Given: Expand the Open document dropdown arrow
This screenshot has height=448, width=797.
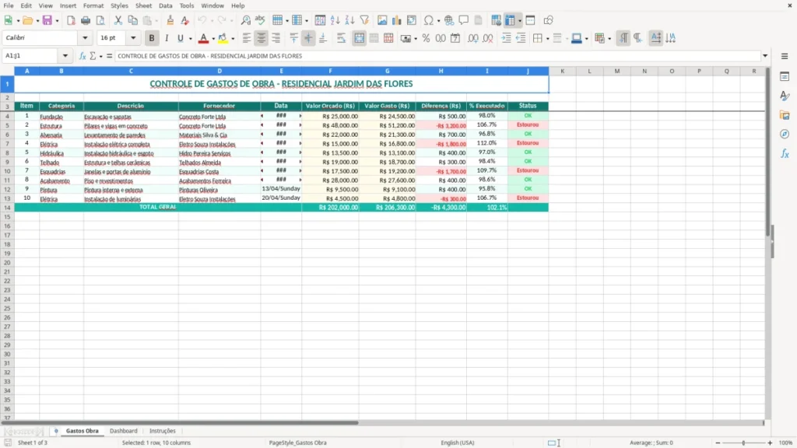Looking at the screenshot, I should (37, 20).
